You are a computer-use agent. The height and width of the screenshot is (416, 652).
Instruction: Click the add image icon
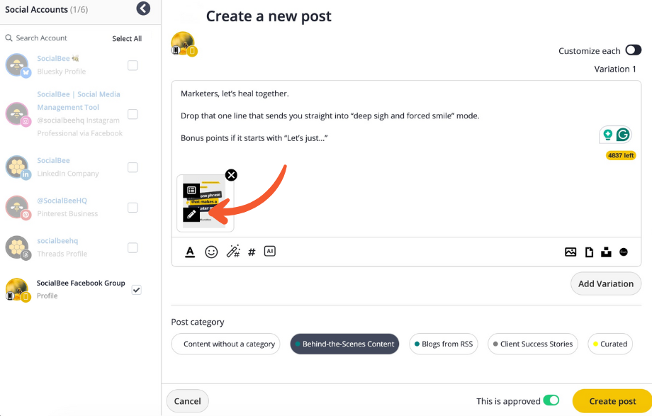(x=570, y=252)
